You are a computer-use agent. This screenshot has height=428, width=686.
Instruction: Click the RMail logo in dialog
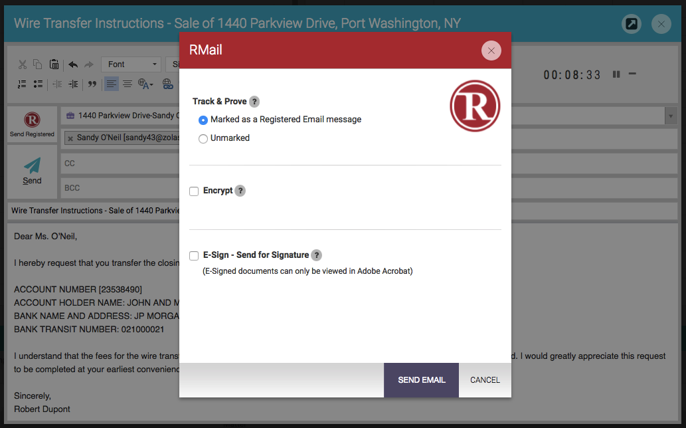coord(475,106)
